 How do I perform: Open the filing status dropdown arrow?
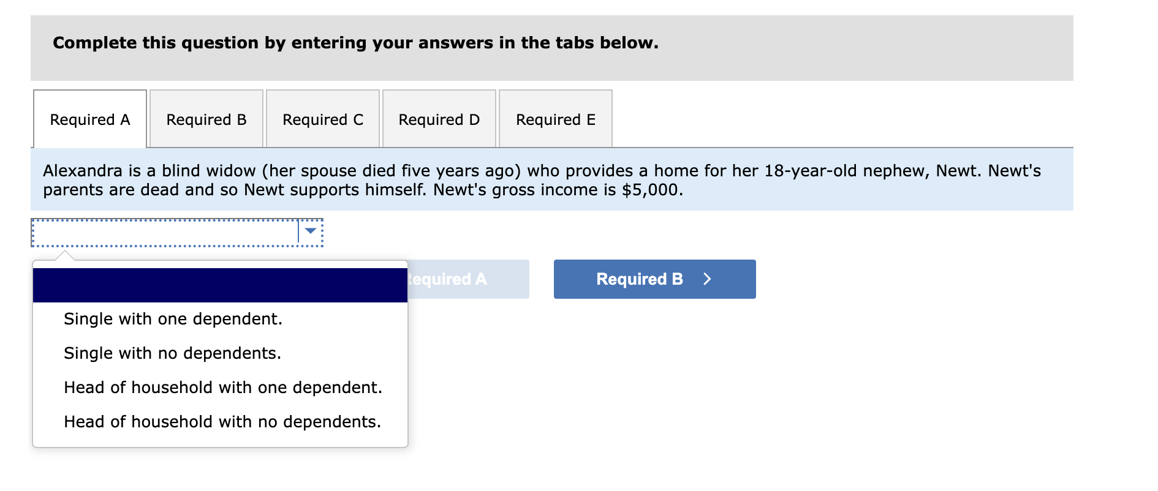pos(311,231)
